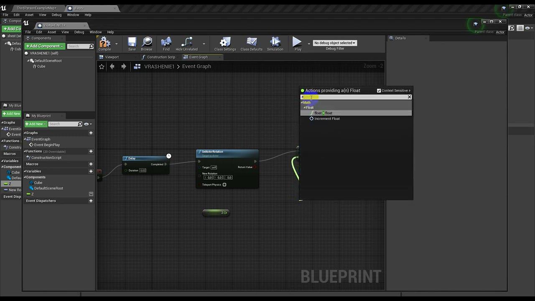This screenshot has width=535, height=301.
Task: Open the Asset menu of the VRASHENIE1 window
Action: [52, 32]
